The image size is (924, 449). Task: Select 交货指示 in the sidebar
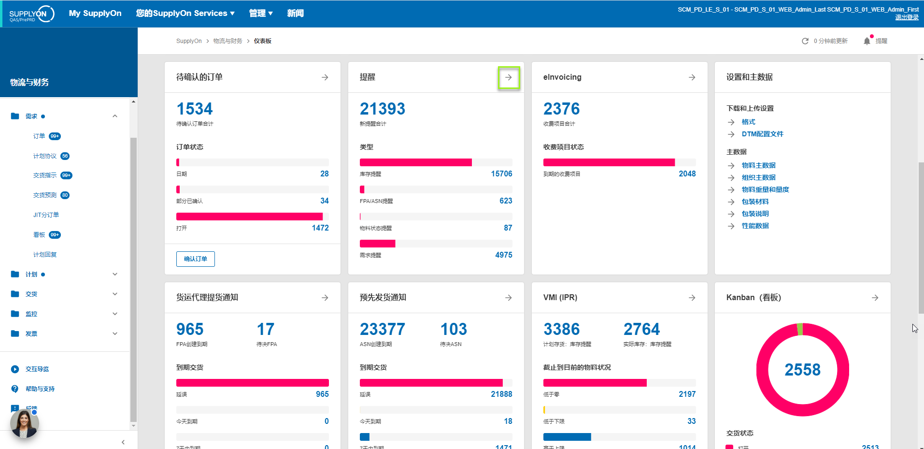point(45,175)
